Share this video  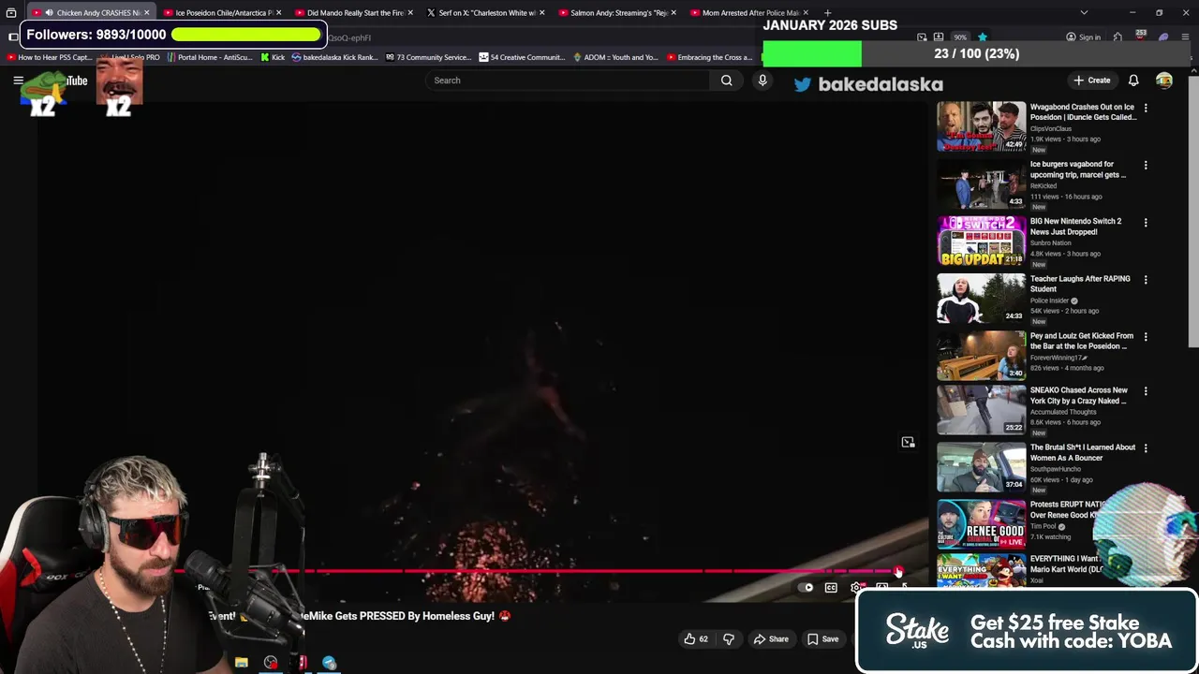pos(771,639)
